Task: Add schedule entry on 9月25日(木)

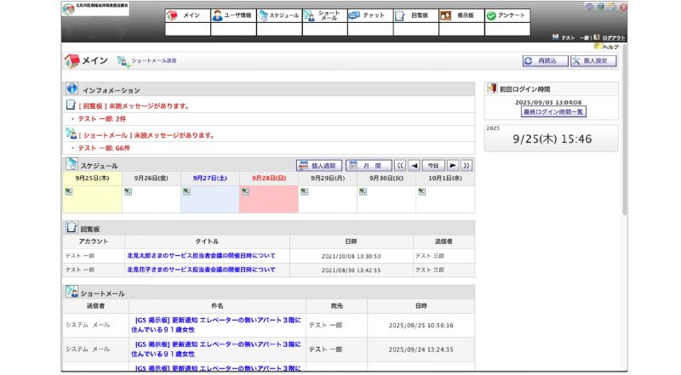Action: [69, 191]
